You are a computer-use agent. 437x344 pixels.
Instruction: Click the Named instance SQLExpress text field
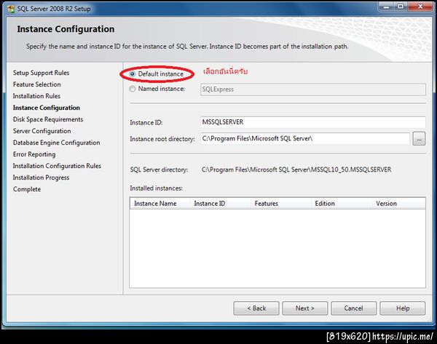point(313,89)
